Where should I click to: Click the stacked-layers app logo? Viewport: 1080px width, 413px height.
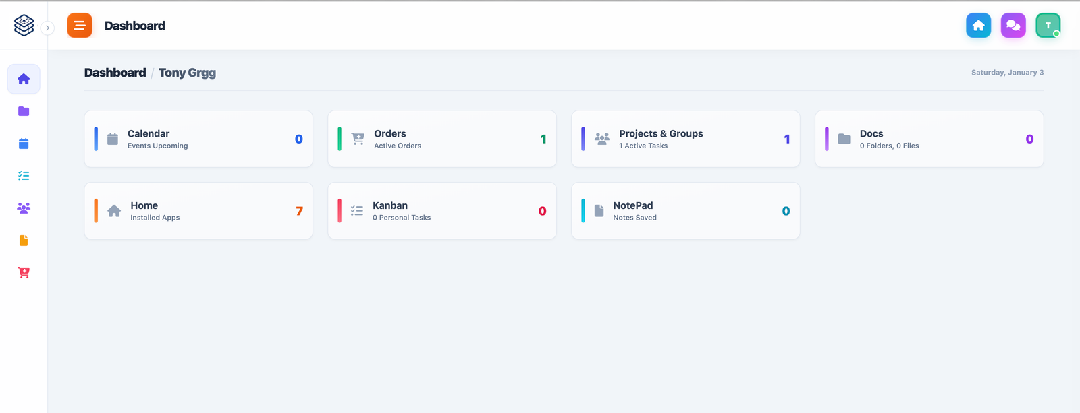[24, 26]
